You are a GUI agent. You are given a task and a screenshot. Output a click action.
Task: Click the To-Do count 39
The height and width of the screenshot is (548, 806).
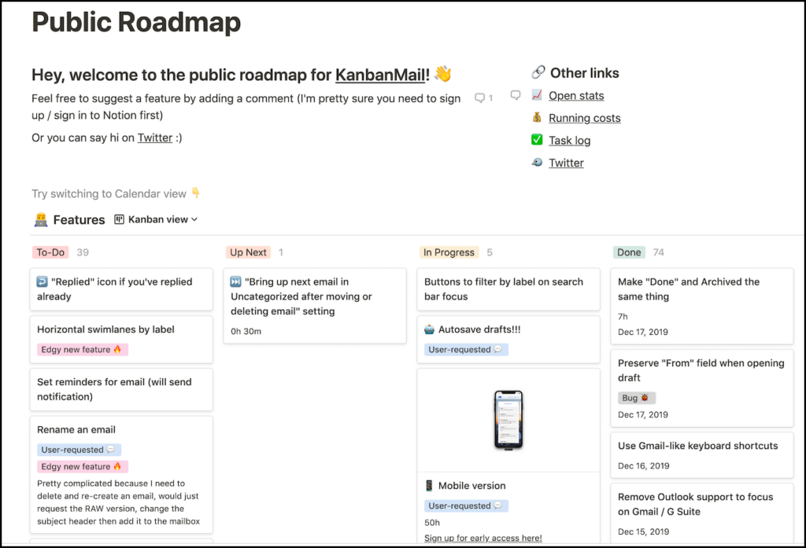coord(83,252)
